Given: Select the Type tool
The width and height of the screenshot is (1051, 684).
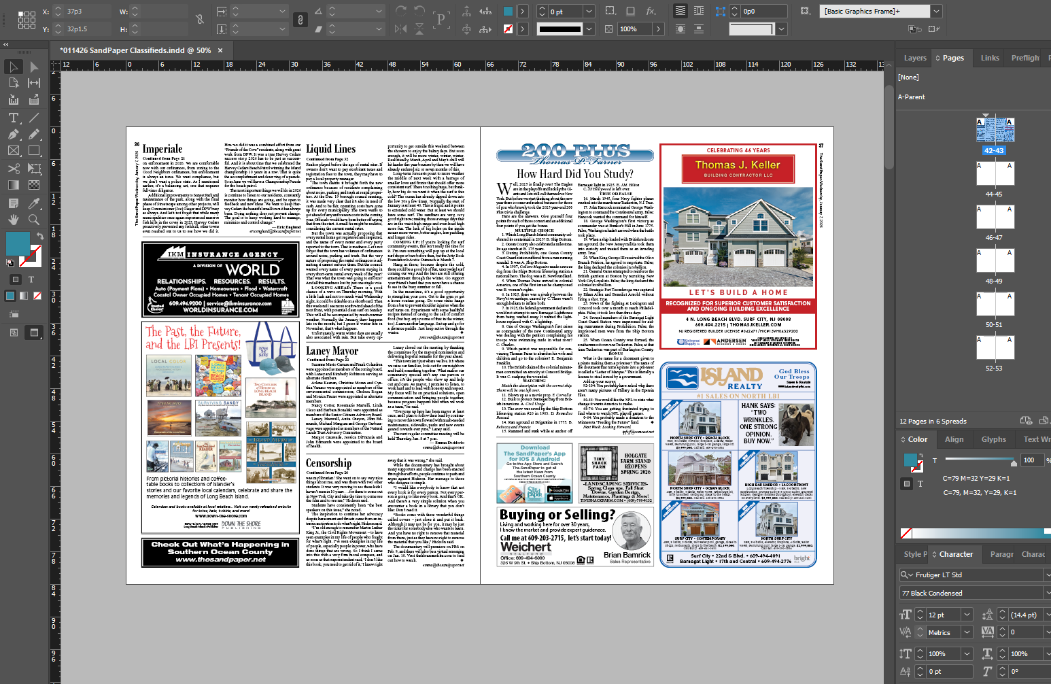Looking at the screenshot, I should click(14, 118).
